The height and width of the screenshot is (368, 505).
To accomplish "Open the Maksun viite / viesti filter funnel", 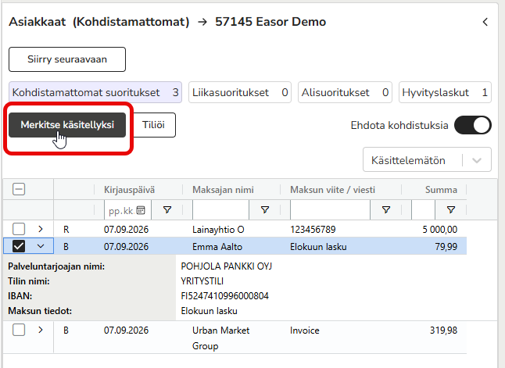I will pyautogui.click(x=386, y=210).
